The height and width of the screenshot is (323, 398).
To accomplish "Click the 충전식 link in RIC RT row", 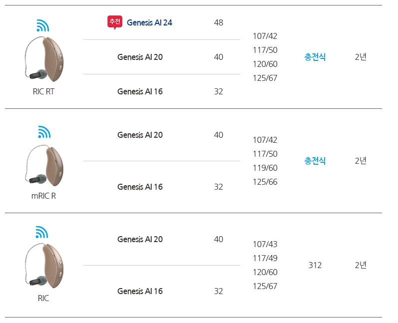I will 315,57.
